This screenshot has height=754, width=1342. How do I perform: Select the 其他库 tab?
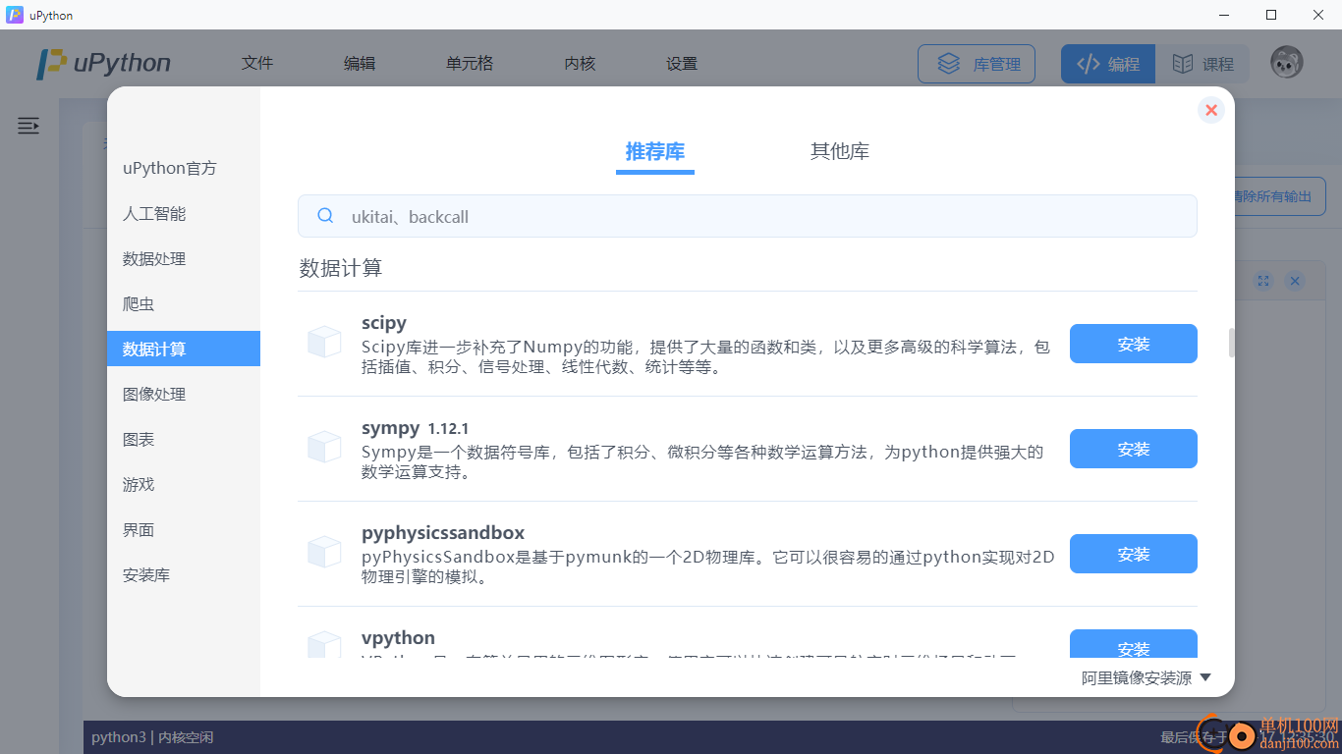click(840, 152)
